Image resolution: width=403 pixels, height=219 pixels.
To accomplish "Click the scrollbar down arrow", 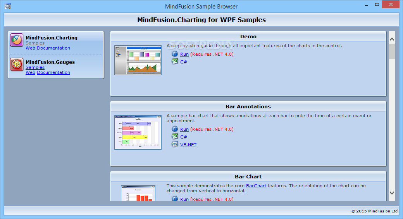I will (392, 193).
